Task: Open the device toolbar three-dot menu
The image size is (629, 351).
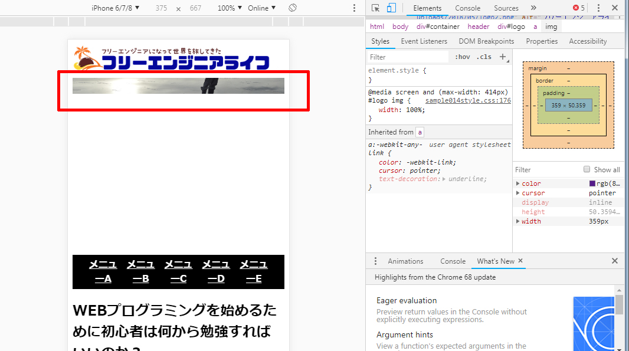Action: [x=354, y=8]
